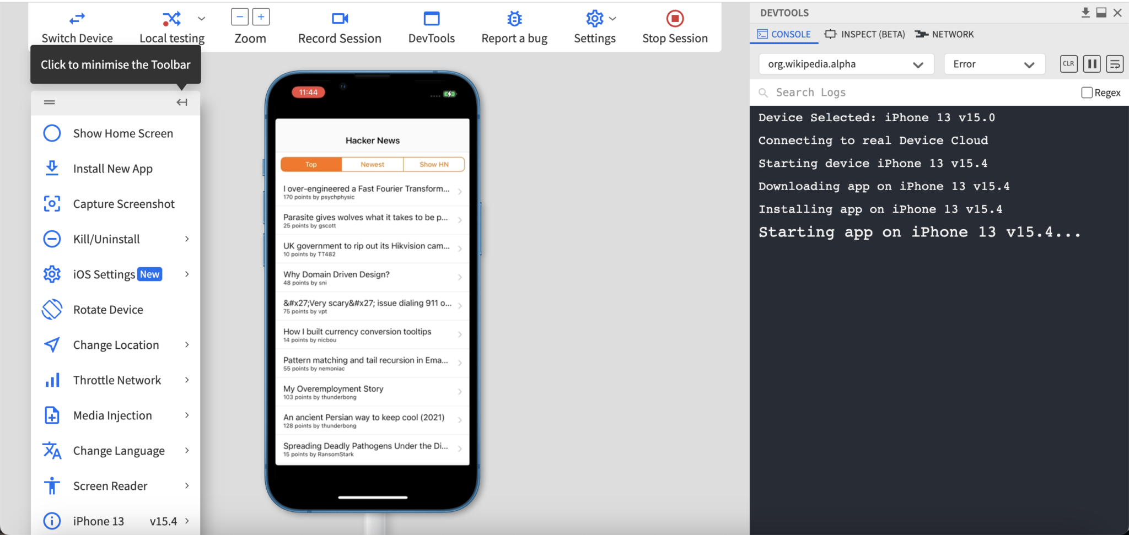Select the Media Injection option
Screen dimensions: 1129x535
pyautogui.click(x=112, y=415)
